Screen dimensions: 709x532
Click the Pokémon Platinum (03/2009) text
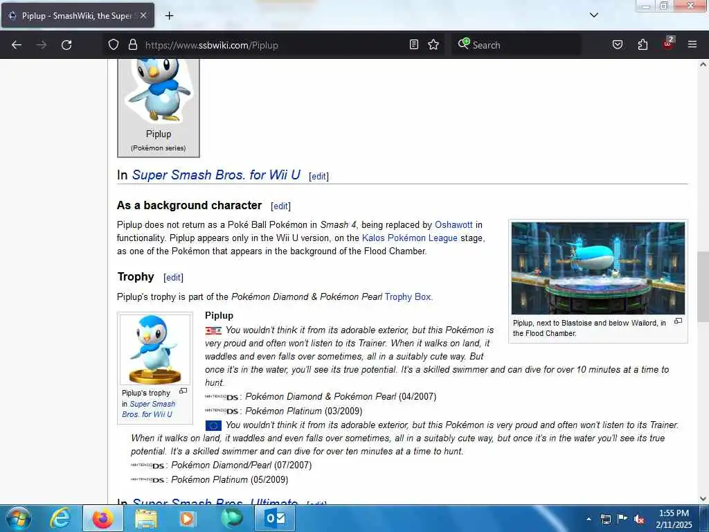coord(304,411)
